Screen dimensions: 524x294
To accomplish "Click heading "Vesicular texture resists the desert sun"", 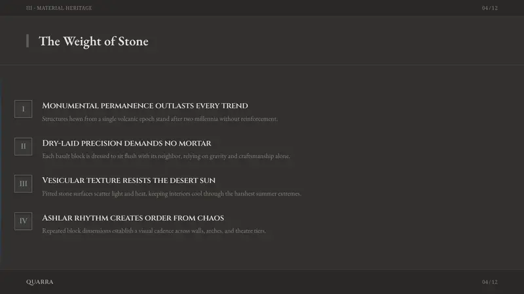I will pos(128,180).
